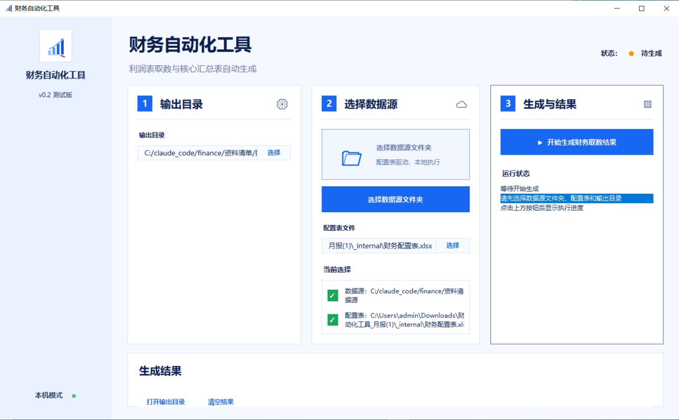Click the 配置表驱动，本地执行 hint text
679x420 pixels.
pos(408,162)
